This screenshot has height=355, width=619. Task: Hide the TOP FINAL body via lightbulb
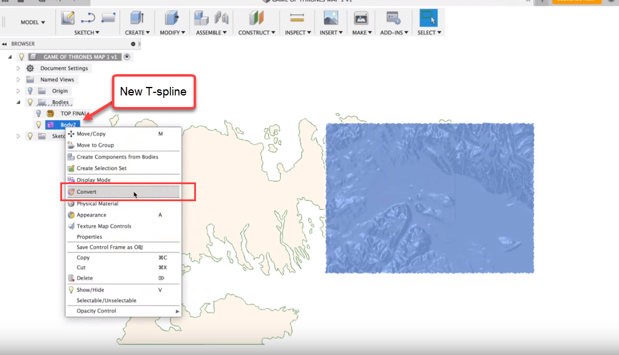pos(39,114)
